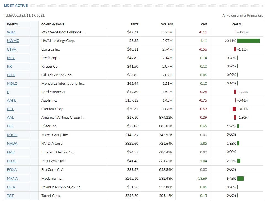Open the GILD symbol link
Image resolution: width=267 pixels, height=204 pixels.
click(11, 75)
